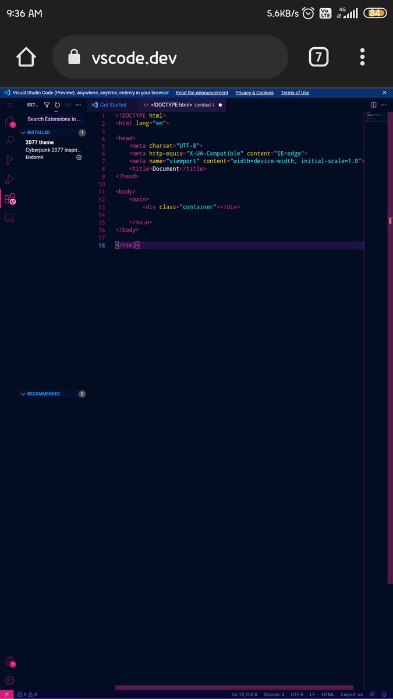
Task: Click the feedback icon in status bar
Action: [x=373, y=694]
